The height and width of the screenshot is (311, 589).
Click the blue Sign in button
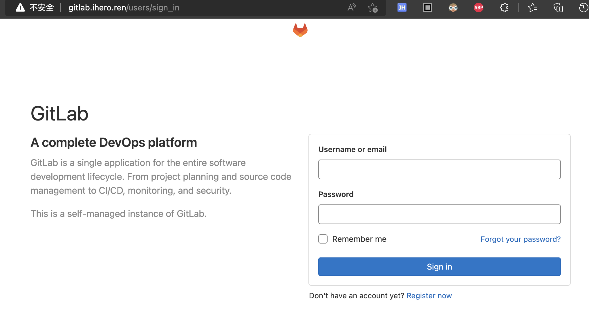coord(439,267)
